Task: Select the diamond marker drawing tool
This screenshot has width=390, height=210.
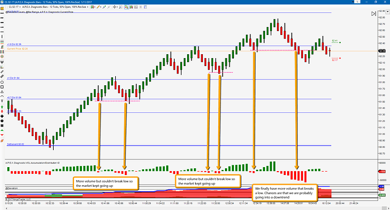Action: pos(2,116)
